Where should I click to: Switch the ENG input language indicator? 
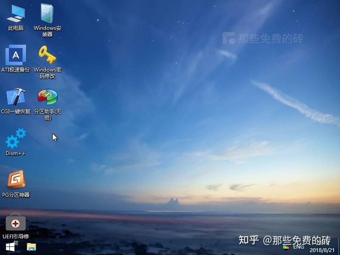pos(299,247)
